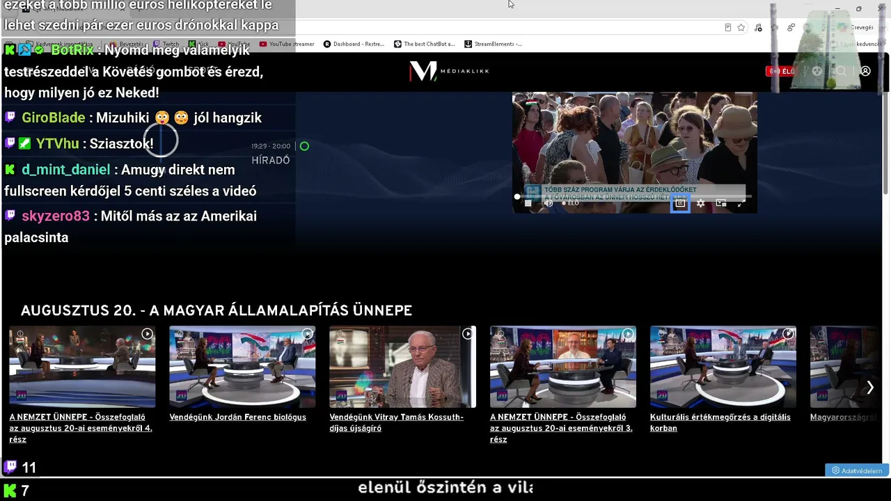Viewport: 891px width, 501px height.
Task: Open the HÍRADÓ programme entry
Action: (x=271, y=160)
